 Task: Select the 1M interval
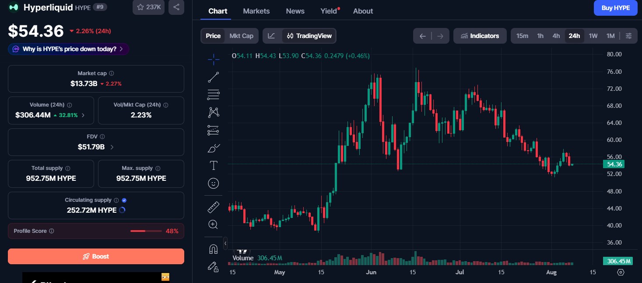[610, 36]
